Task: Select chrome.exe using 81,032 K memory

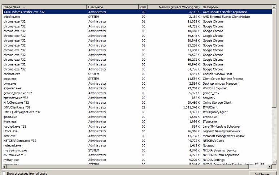Action: [137, 22]
